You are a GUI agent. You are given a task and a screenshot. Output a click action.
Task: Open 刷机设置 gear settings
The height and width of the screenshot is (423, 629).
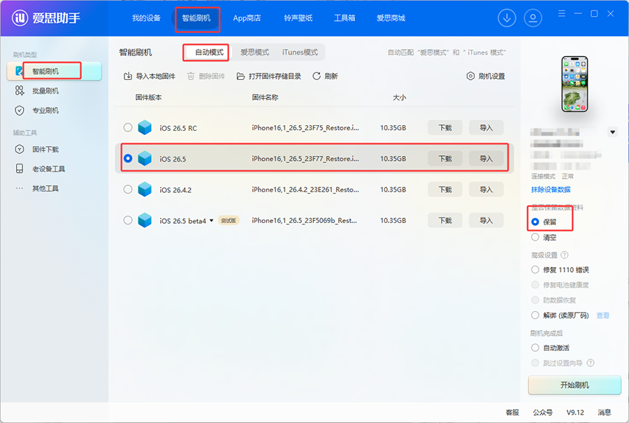pos(486,76)
